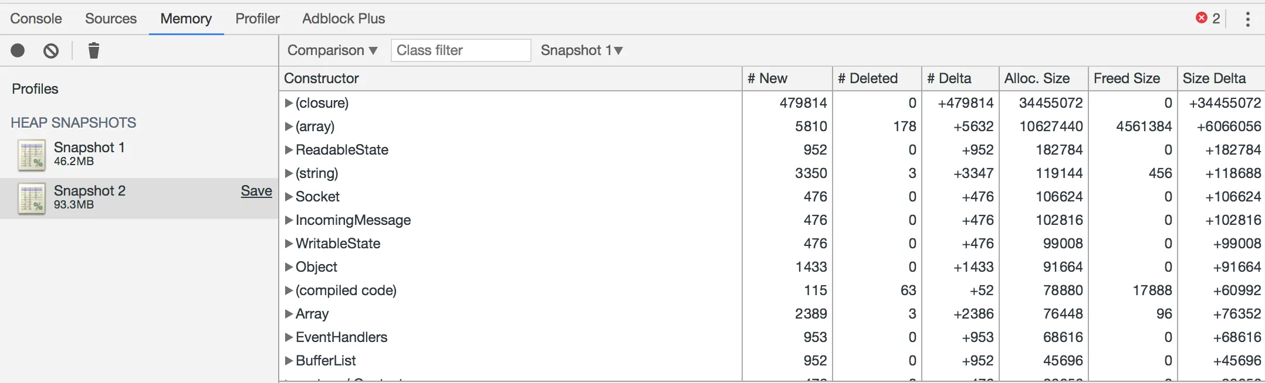Expand the (closure) constructor row
Screen dimensions: 1265x383
pyautogui.click(x=289, y=103)
